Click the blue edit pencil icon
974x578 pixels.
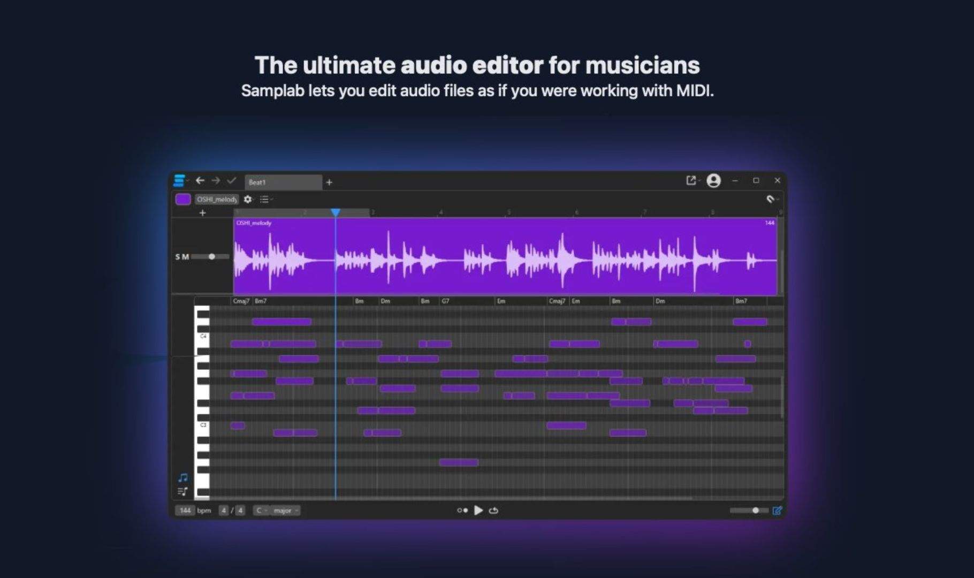point(777,511)
